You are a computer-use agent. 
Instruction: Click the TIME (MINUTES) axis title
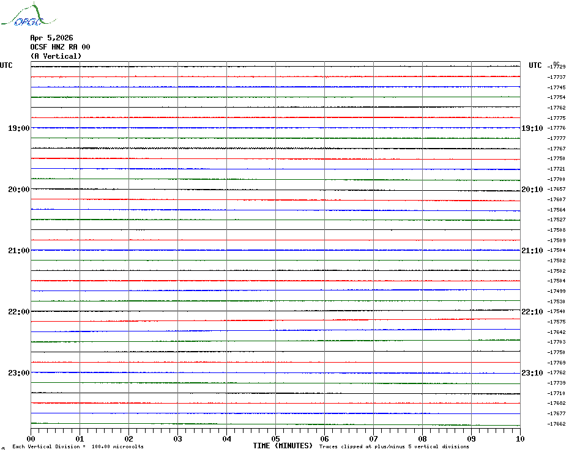tap(283, 446)
